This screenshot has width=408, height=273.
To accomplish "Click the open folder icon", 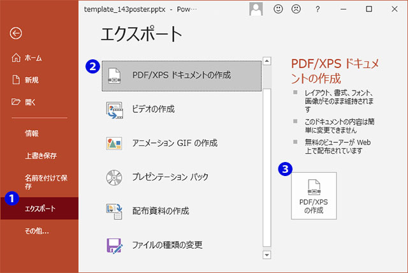I will pyautogui.click(x=15, y=101).
